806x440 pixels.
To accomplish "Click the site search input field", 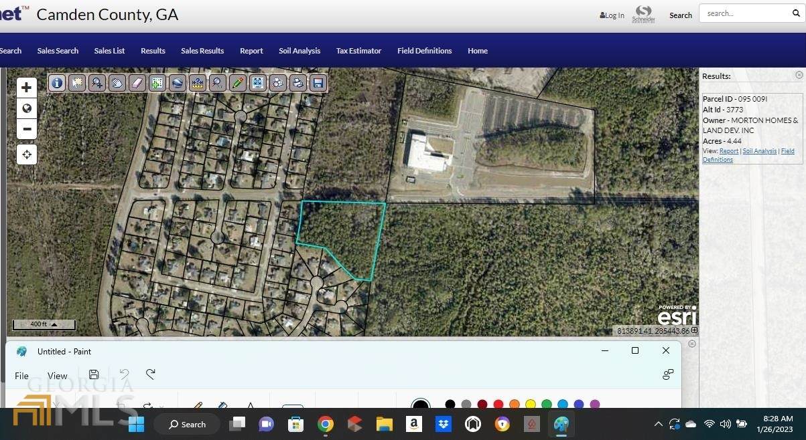I will (x=746, y=13).
